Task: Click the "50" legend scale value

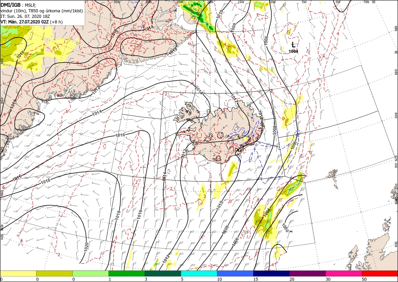Action: (364, 279)
